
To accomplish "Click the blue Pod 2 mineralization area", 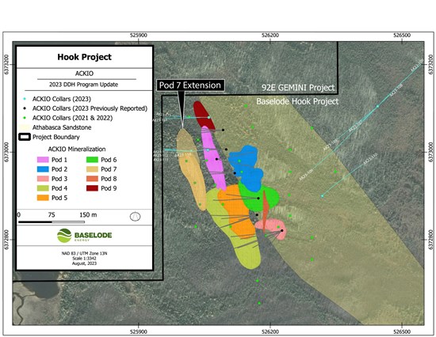I will click(x=247, y=168).
